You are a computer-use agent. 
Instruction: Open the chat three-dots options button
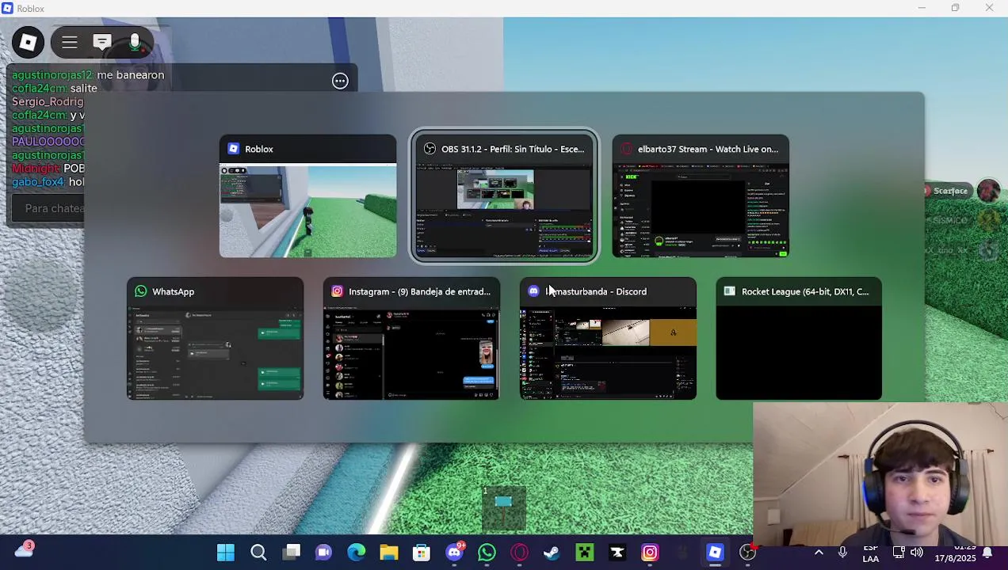[x=340, y=81]
